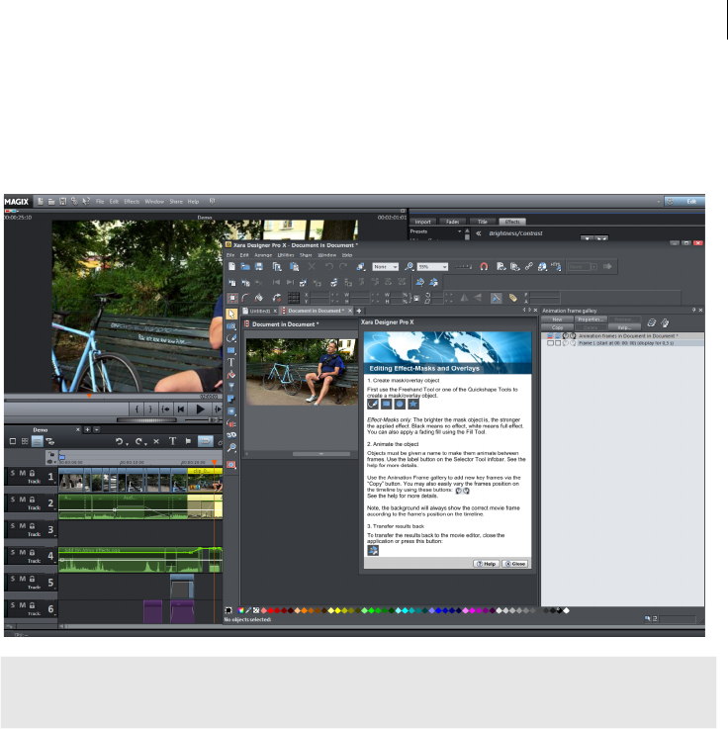This screenshot has height=729, width=728.
Task: Select the Freehand shape editor tool
Action: pos(231,338)
